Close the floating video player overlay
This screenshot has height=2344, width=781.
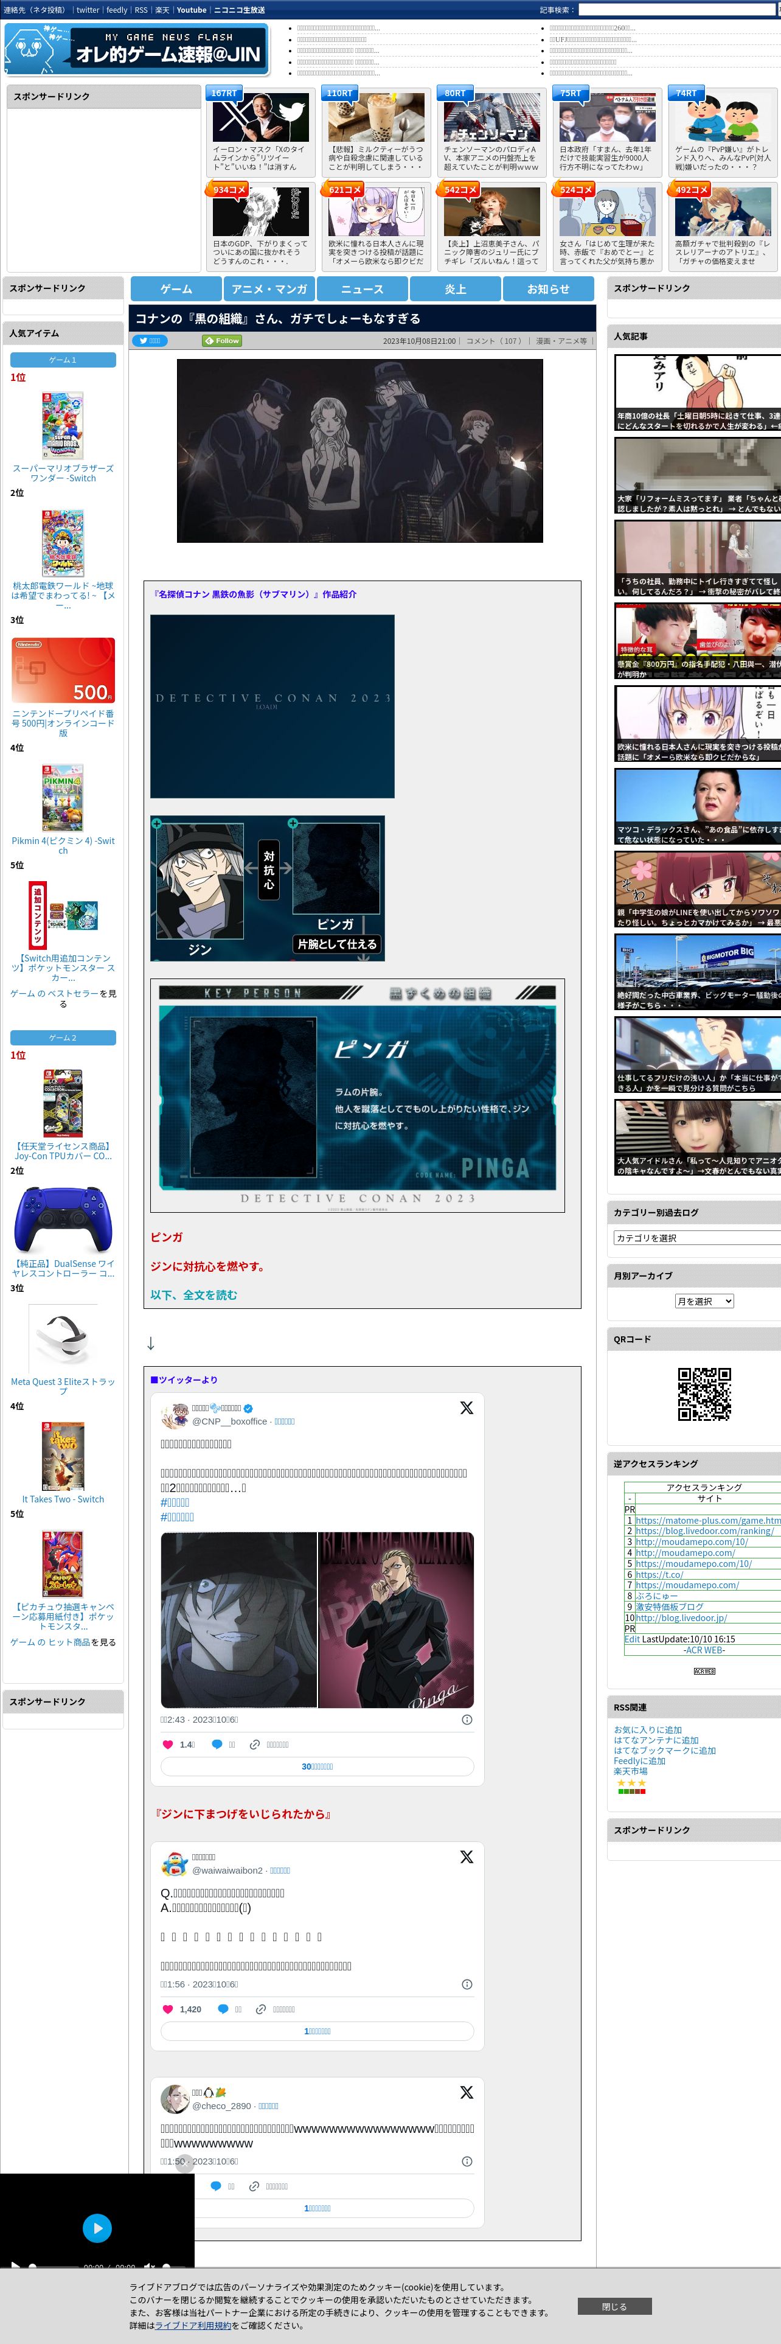pyautogui.click(x=184, y=2164)
